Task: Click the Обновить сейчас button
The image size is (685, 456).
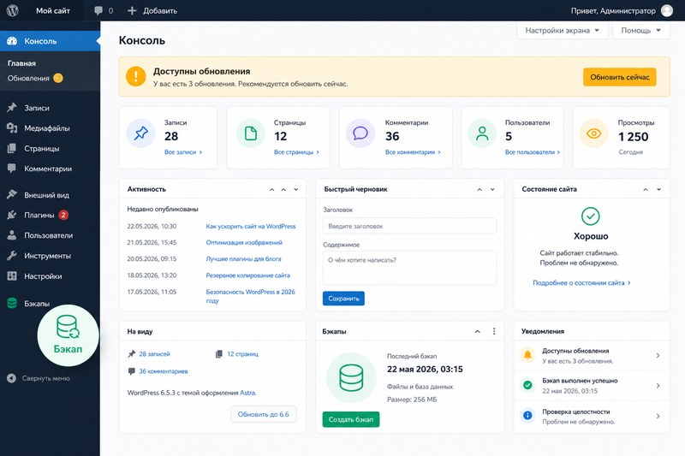Action: coord(619,77)
